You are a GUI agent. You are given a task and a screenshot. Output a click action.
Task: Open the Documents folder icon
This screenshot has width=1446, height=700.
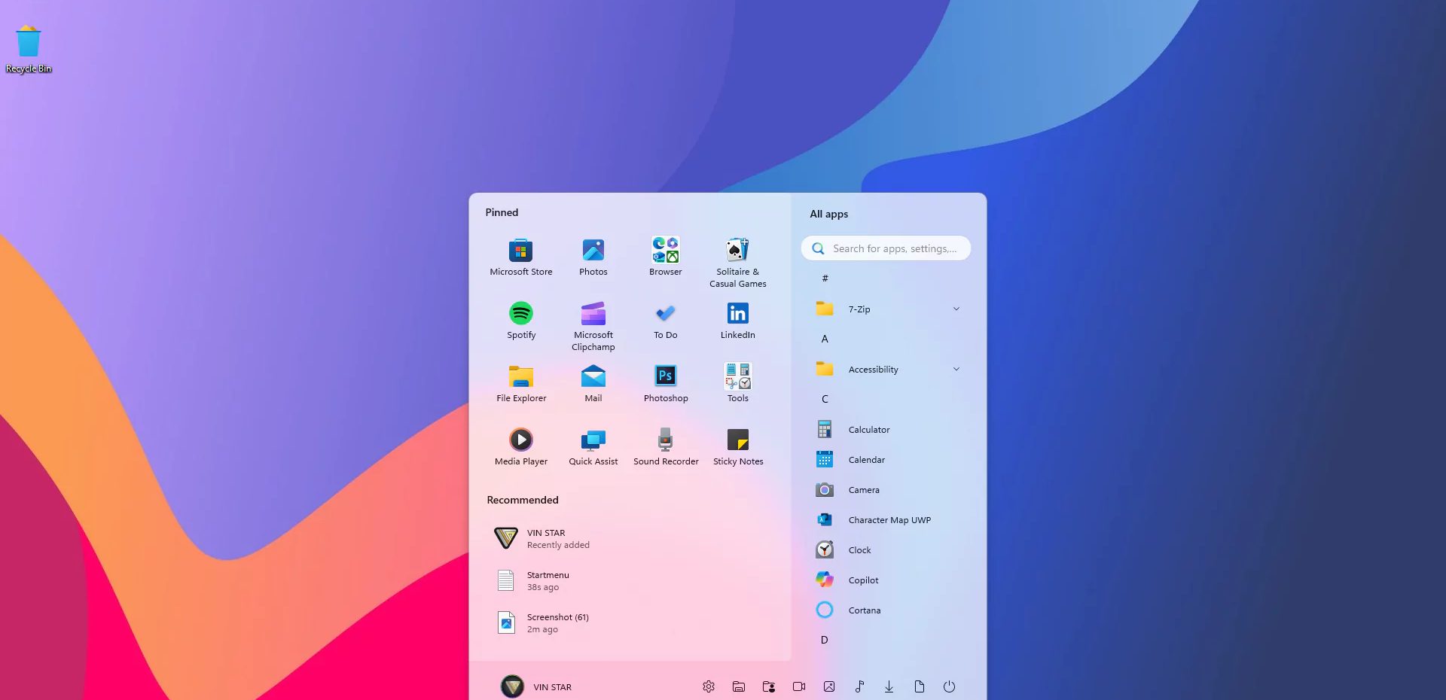(x=919, y=686)
